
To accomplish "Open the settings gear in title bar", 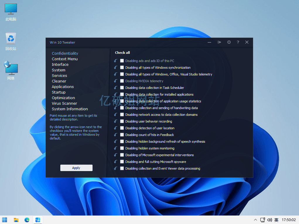I will [229, 42].
